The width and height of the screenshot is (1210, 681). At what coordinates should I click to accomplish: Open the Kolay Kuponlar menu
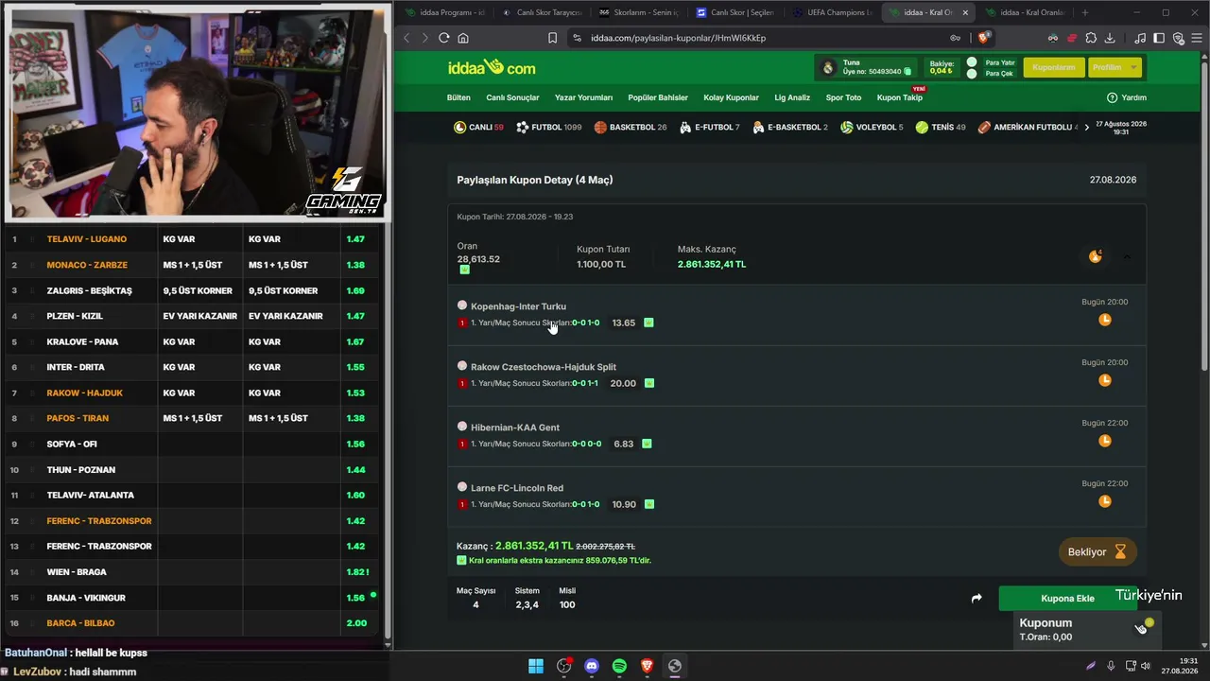coord(731,97)
